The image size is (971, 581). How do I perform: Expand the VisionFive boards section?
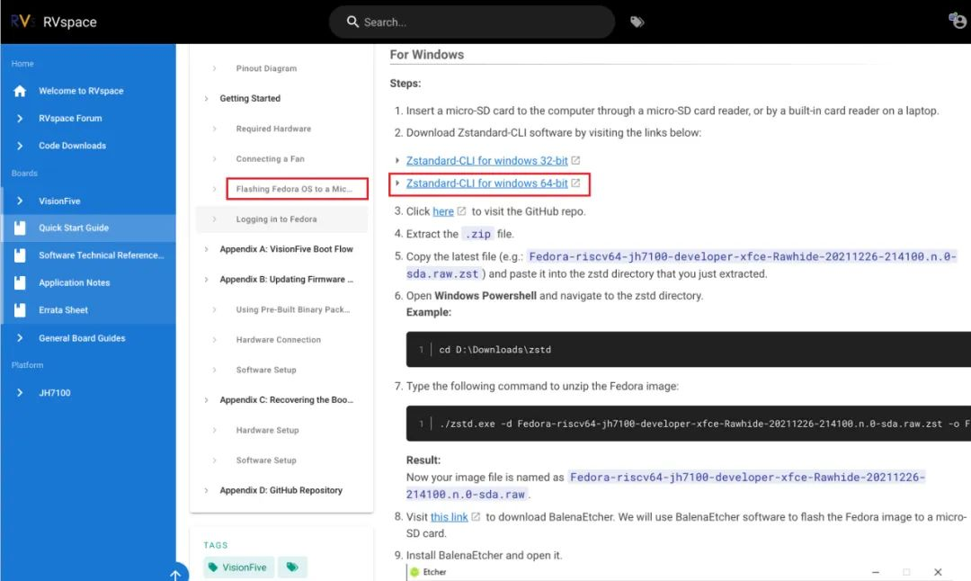(x=20, y=201)
